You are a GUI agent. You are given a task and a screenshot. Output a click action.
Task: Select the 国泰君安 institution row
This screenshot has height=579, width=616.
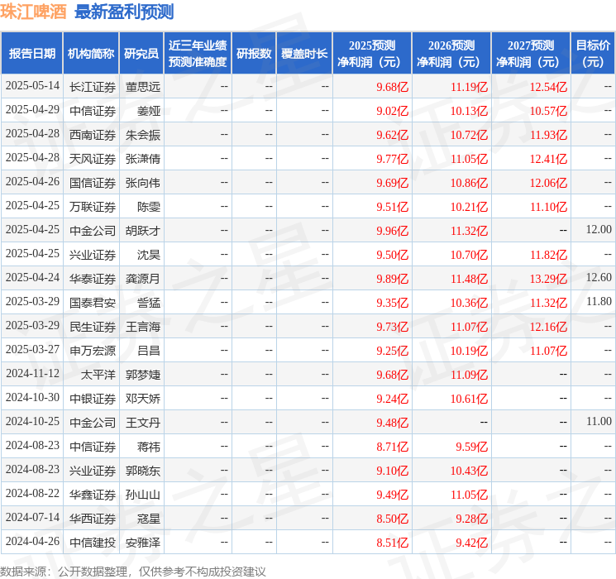[x=93, y=302]
